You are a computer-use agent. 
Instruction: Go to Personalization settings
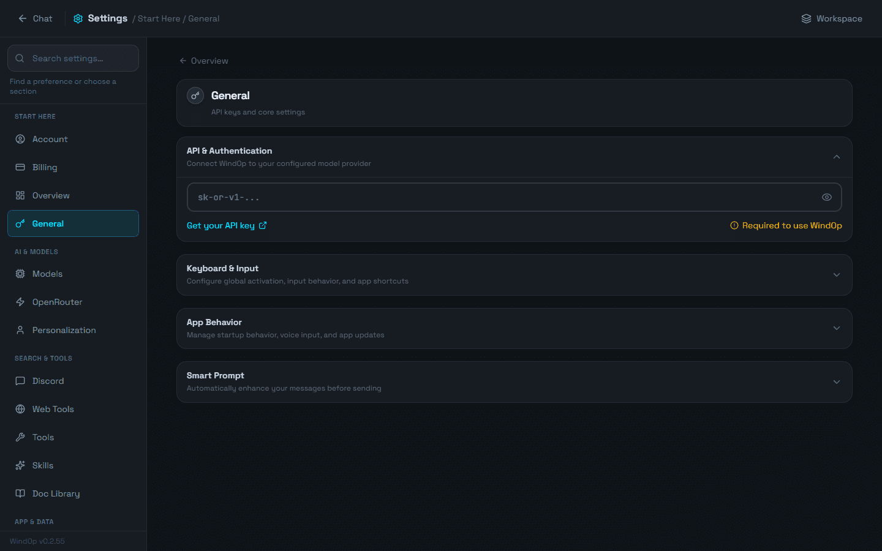click(x=73, y=330)
